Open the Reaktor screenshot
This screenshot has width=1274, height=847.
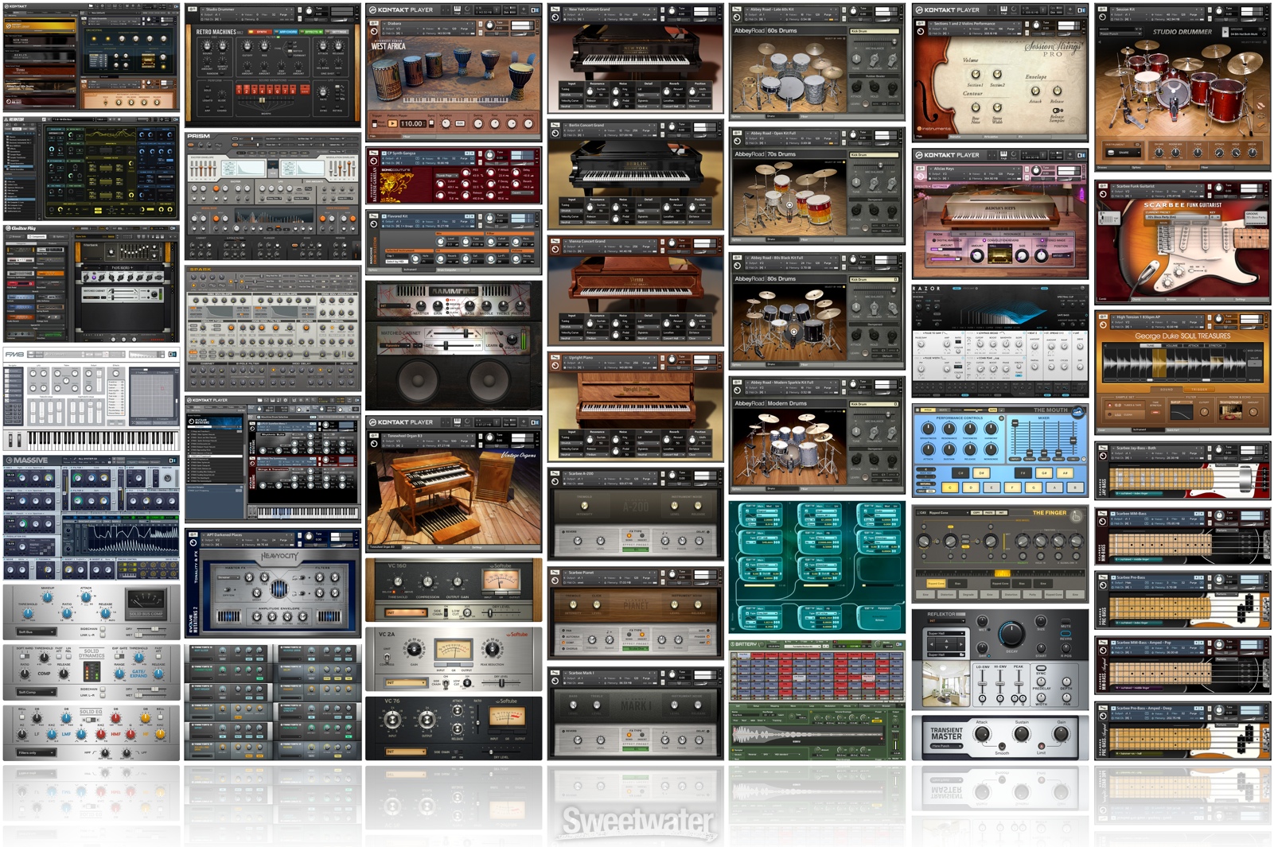[92, 169]
